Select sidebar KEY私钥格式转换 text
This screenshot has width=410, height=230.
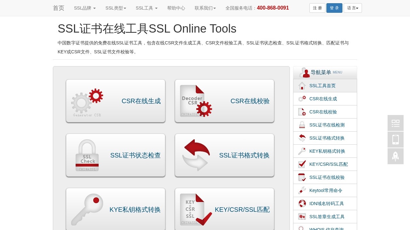pos(327,151)
